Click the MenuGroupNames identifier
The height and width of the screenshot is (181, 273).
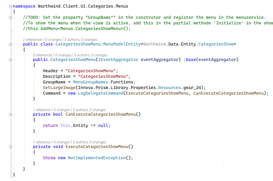(x=91, y=82)
